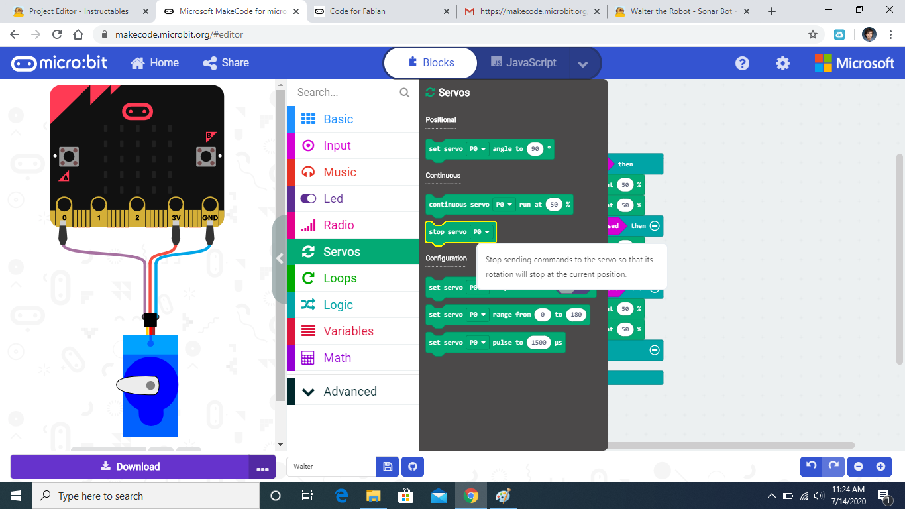Open P0 dropdown on set servo angle block

point(478,149)
